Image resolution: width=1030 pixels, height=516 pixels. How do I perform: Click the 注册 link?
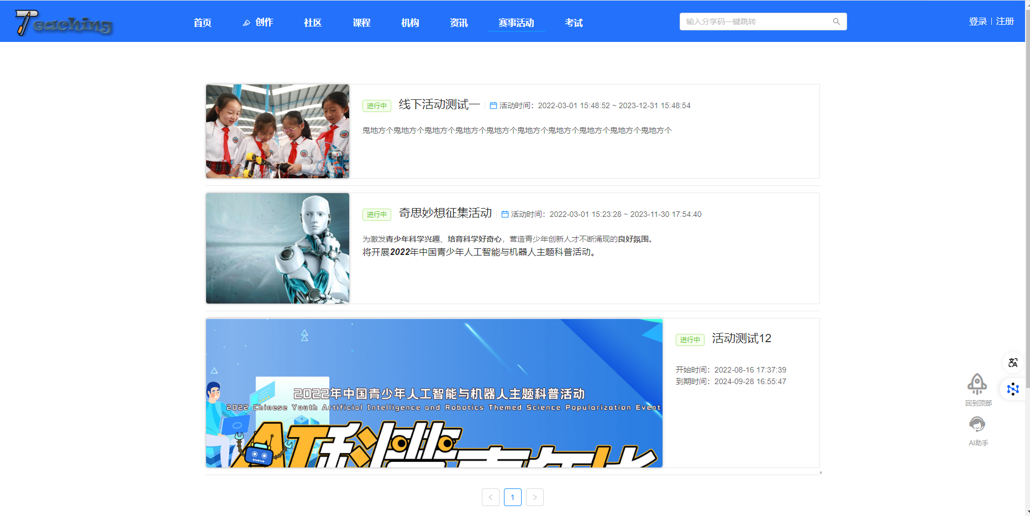(1005, 22)
